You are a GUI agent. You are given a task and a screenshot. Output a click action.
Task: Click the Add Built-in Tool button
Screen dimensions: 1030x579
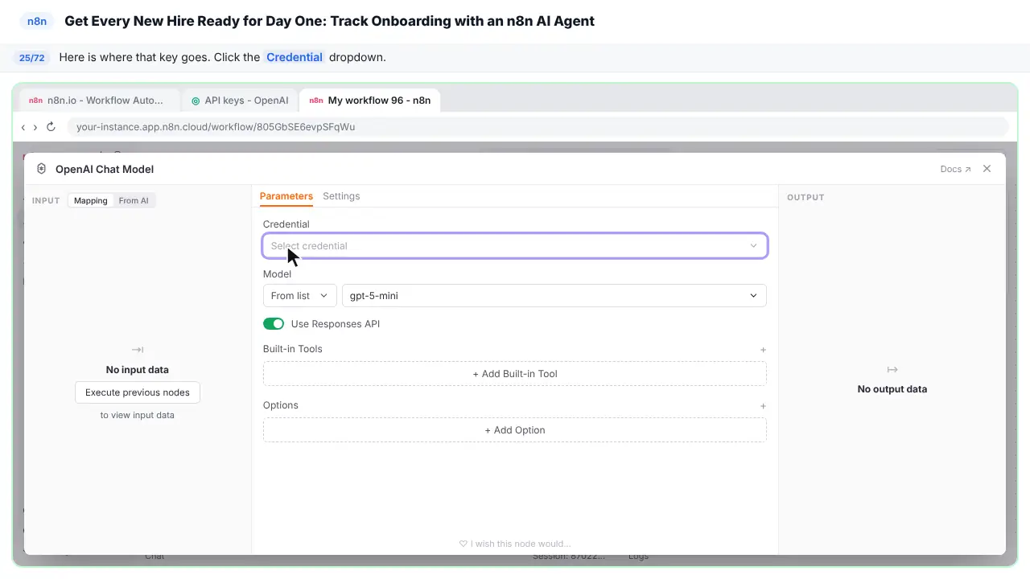click(515, 374)
